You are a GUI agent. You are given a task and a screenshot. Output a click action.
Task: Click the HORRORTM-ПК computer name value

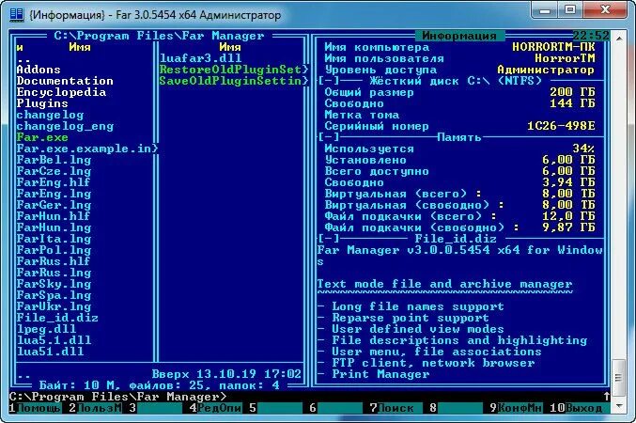(x=553, y=47)
